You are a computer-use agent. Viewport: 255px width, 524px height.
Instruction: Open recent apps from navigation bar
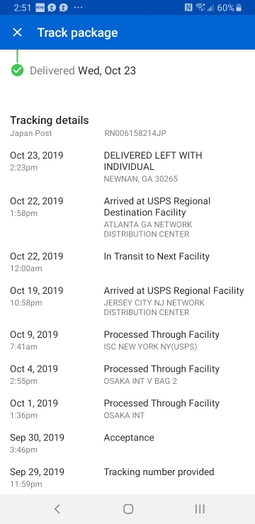tap(200, 509)
